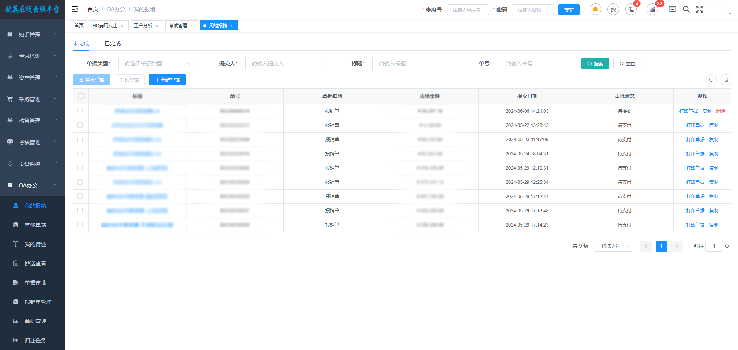Select checkbox for row dated 2024-05-29 17:14:23
Image resolution: width=738 pixels, height=350 pixels.
tap(80, 225)
